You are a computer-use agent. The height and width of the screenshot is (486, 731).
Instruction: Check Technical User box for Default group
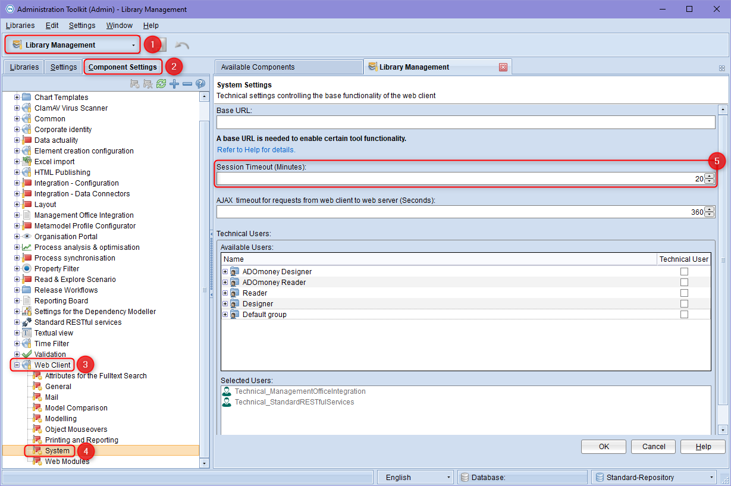pyautogui.click(x=684, y=315)
